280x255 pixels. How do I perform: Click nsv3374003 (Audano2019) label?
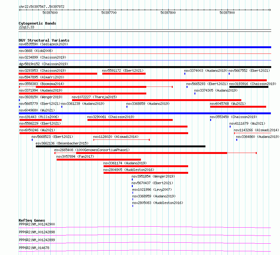pos(206,71)
